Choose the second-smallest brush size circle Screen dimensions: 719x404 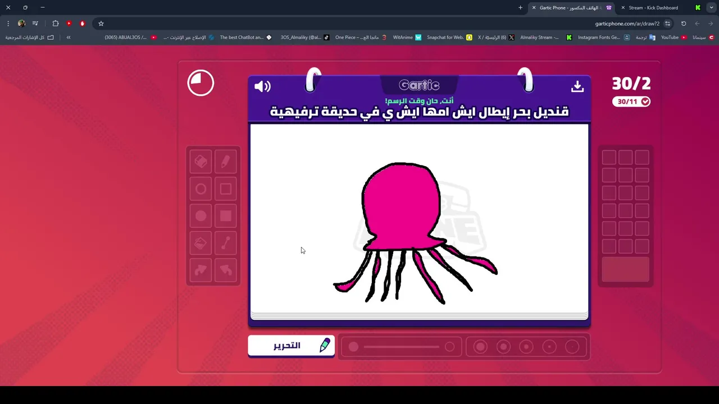coord(549,347)
